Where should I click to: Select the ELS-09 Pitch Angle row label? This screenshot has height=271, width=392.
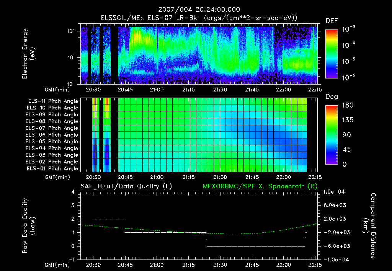[52, 115]
